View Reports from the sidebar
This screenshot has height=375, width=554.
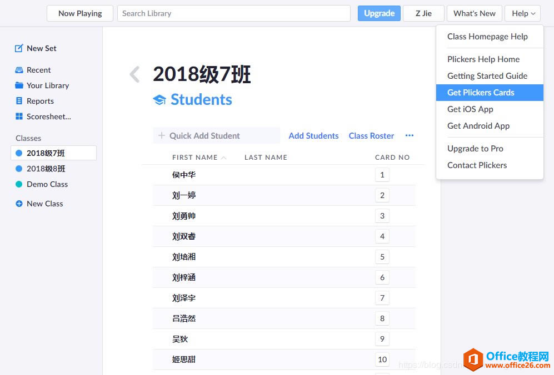pos(39,101)
